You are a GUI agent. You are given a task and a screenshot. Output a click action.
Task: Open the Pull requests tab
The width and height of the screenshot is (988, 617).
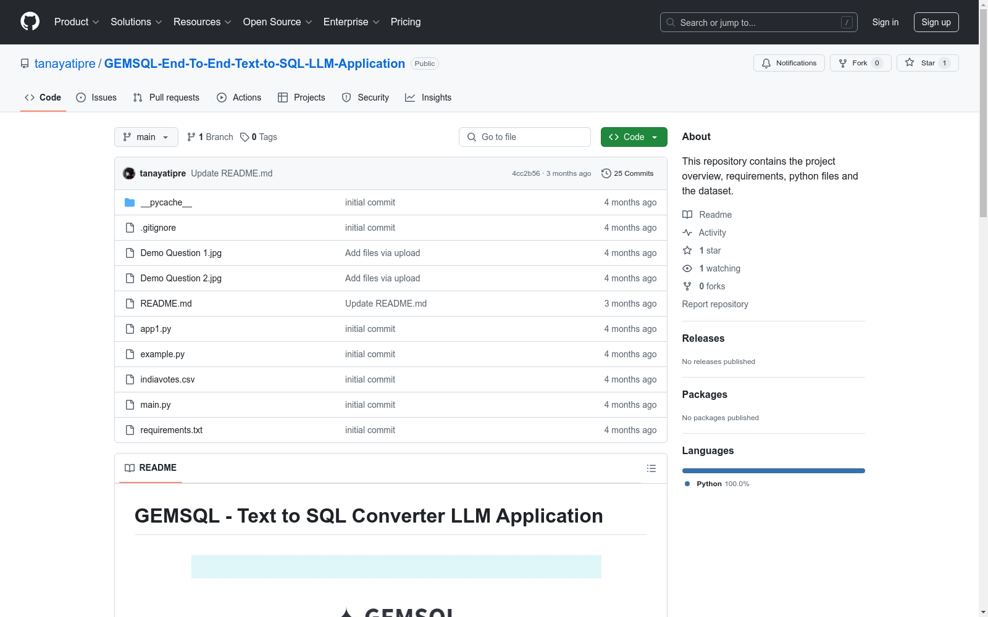coord(166,97)
